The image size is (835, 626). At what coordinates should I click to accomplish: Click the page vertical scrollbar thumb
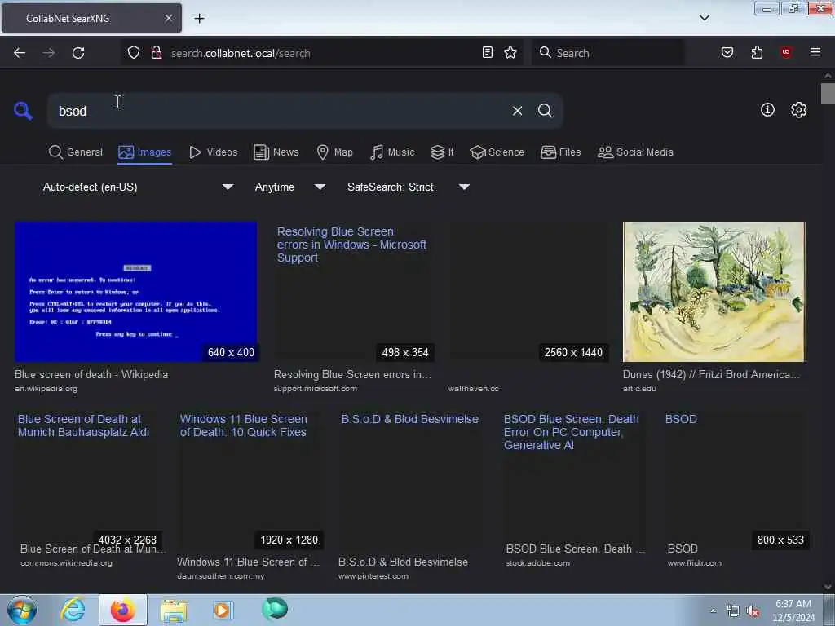pos(828,94)
